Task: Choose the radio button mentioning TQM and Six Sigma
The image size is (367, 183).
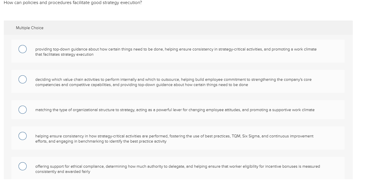Action: (23, 136)
